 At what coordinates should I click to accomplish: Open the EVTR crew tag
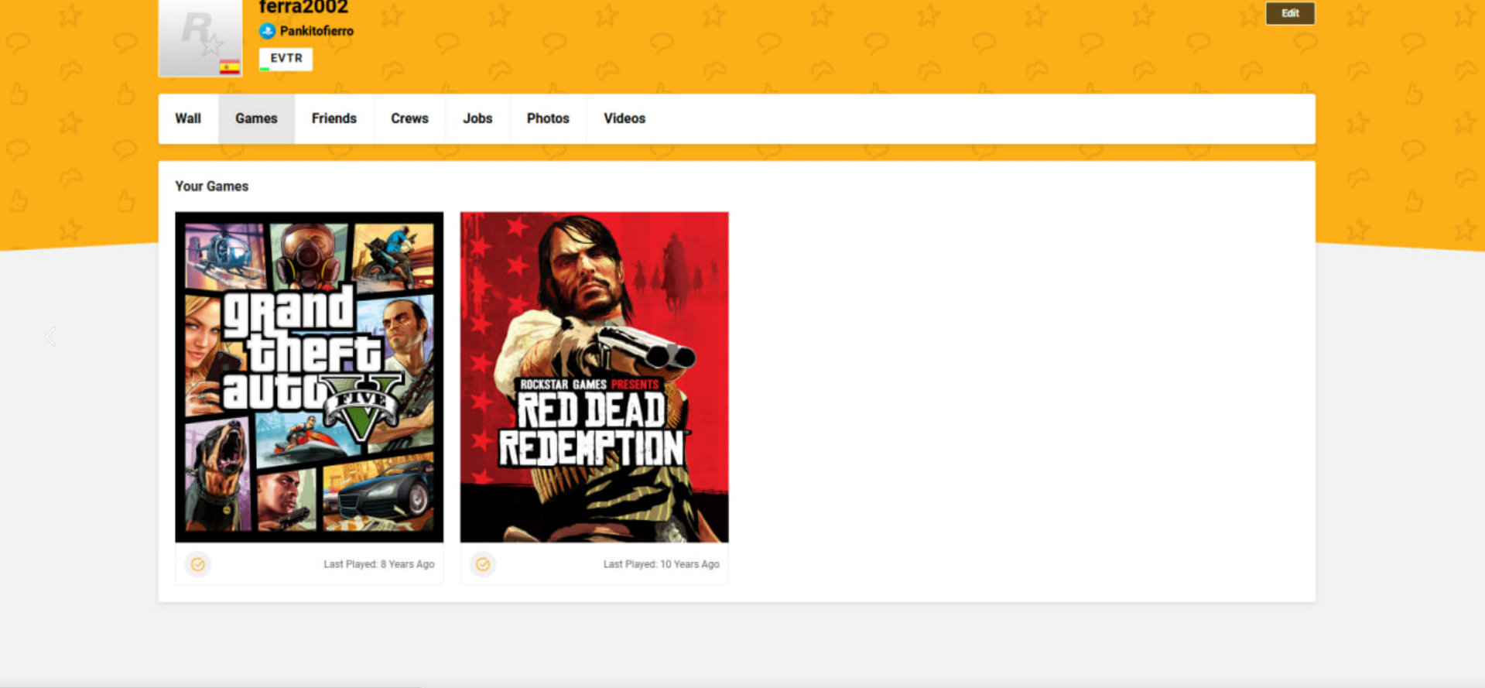(286, 59)
